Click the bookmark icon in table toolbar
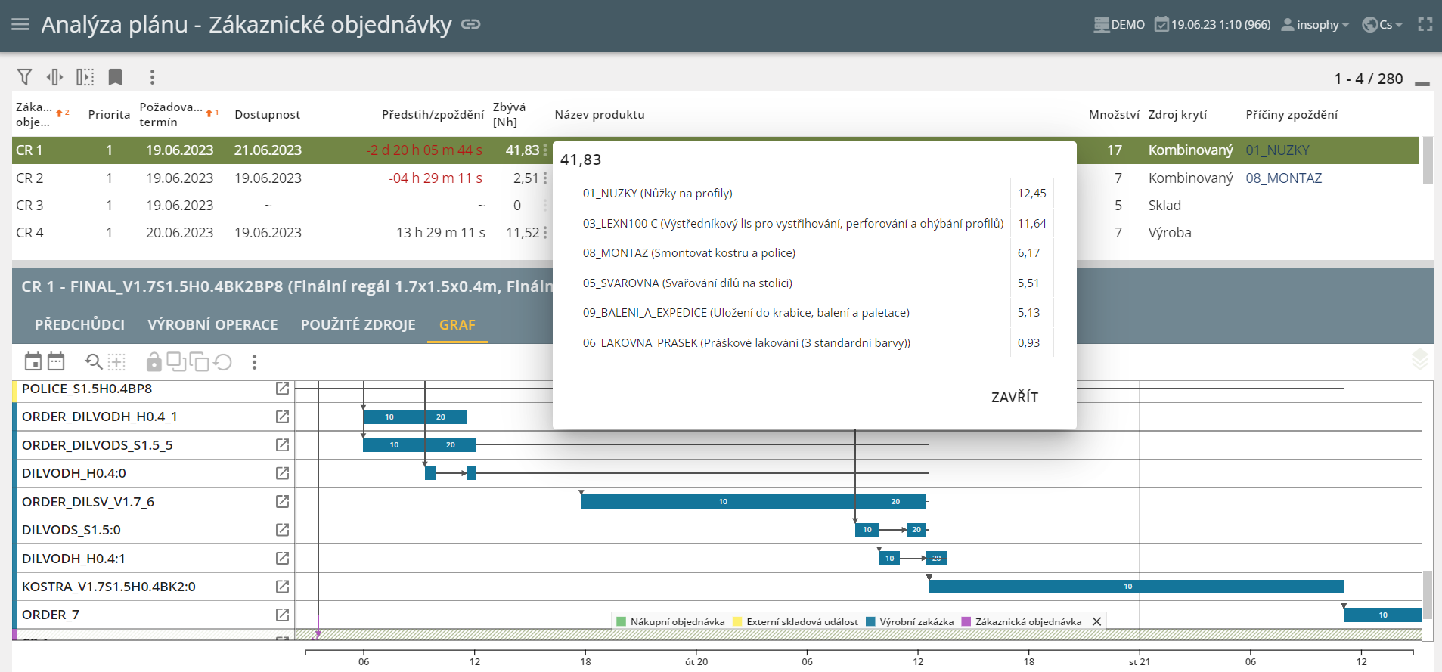 [x=115, y=77]
